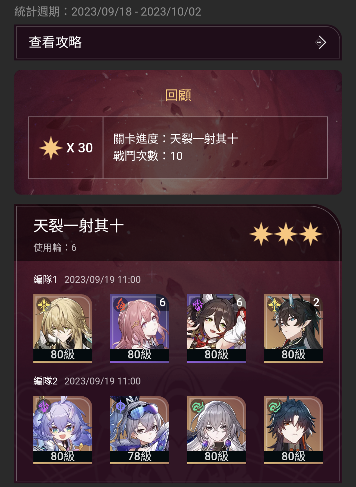Viewport: 356px width, 487px height.
Task: Select the purple-haired character in 編隊2
Action: tap(63, 430)
